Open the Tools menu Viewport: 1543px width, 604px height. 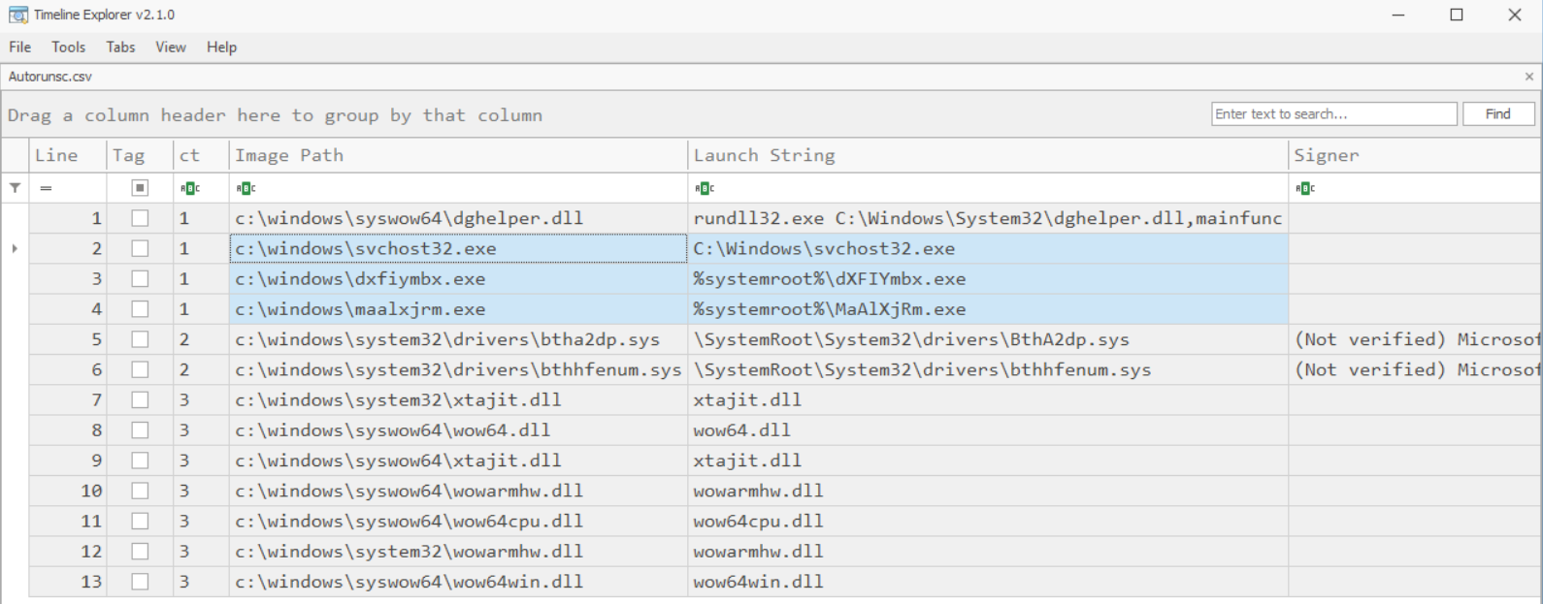(x=68, y=47)
